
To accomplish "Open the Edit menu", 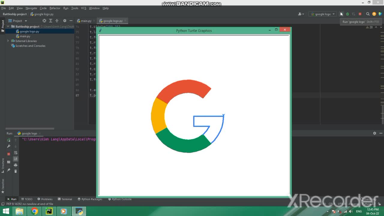I will [11, 8].
